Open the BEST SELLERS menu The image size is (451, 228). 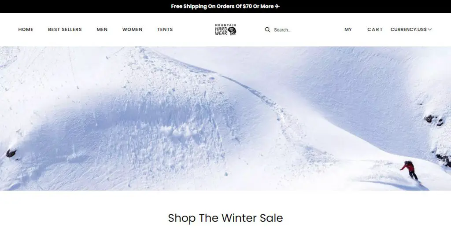(x=65, y=29)
